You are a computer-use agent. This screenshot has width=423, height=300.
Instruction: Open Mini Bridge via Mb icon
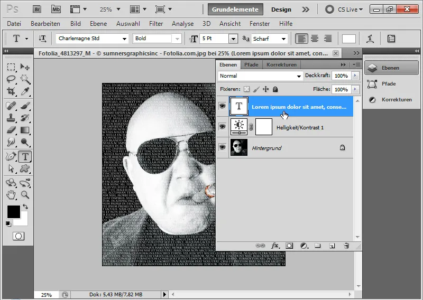[56, 10]
